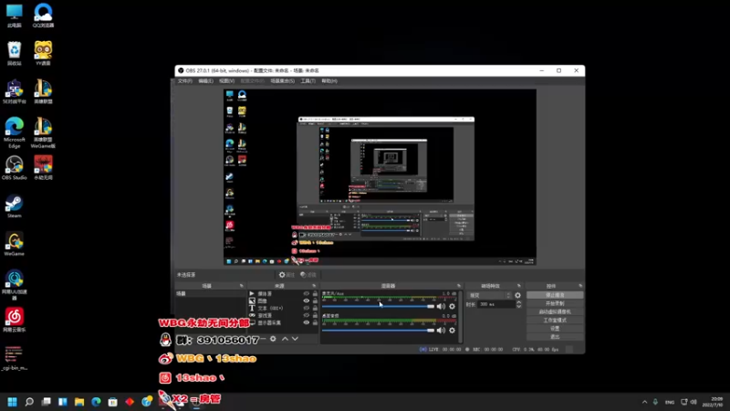Open Microsoft Edge desktop shortcut

[x=14, y=132]
